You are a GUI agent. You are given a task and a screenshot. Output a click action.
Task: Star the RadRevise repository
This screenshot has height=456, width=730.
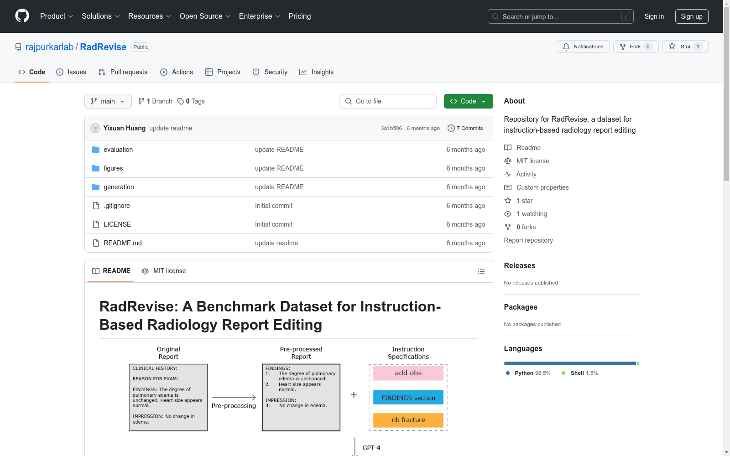tap(685, 47)
